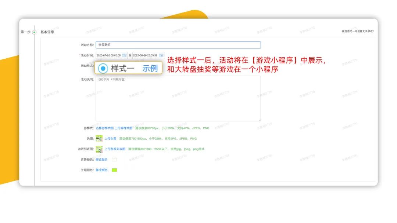Click 上传券样式图 link
The height and width of the screenshot is (223, 397).
click(123, 128)
